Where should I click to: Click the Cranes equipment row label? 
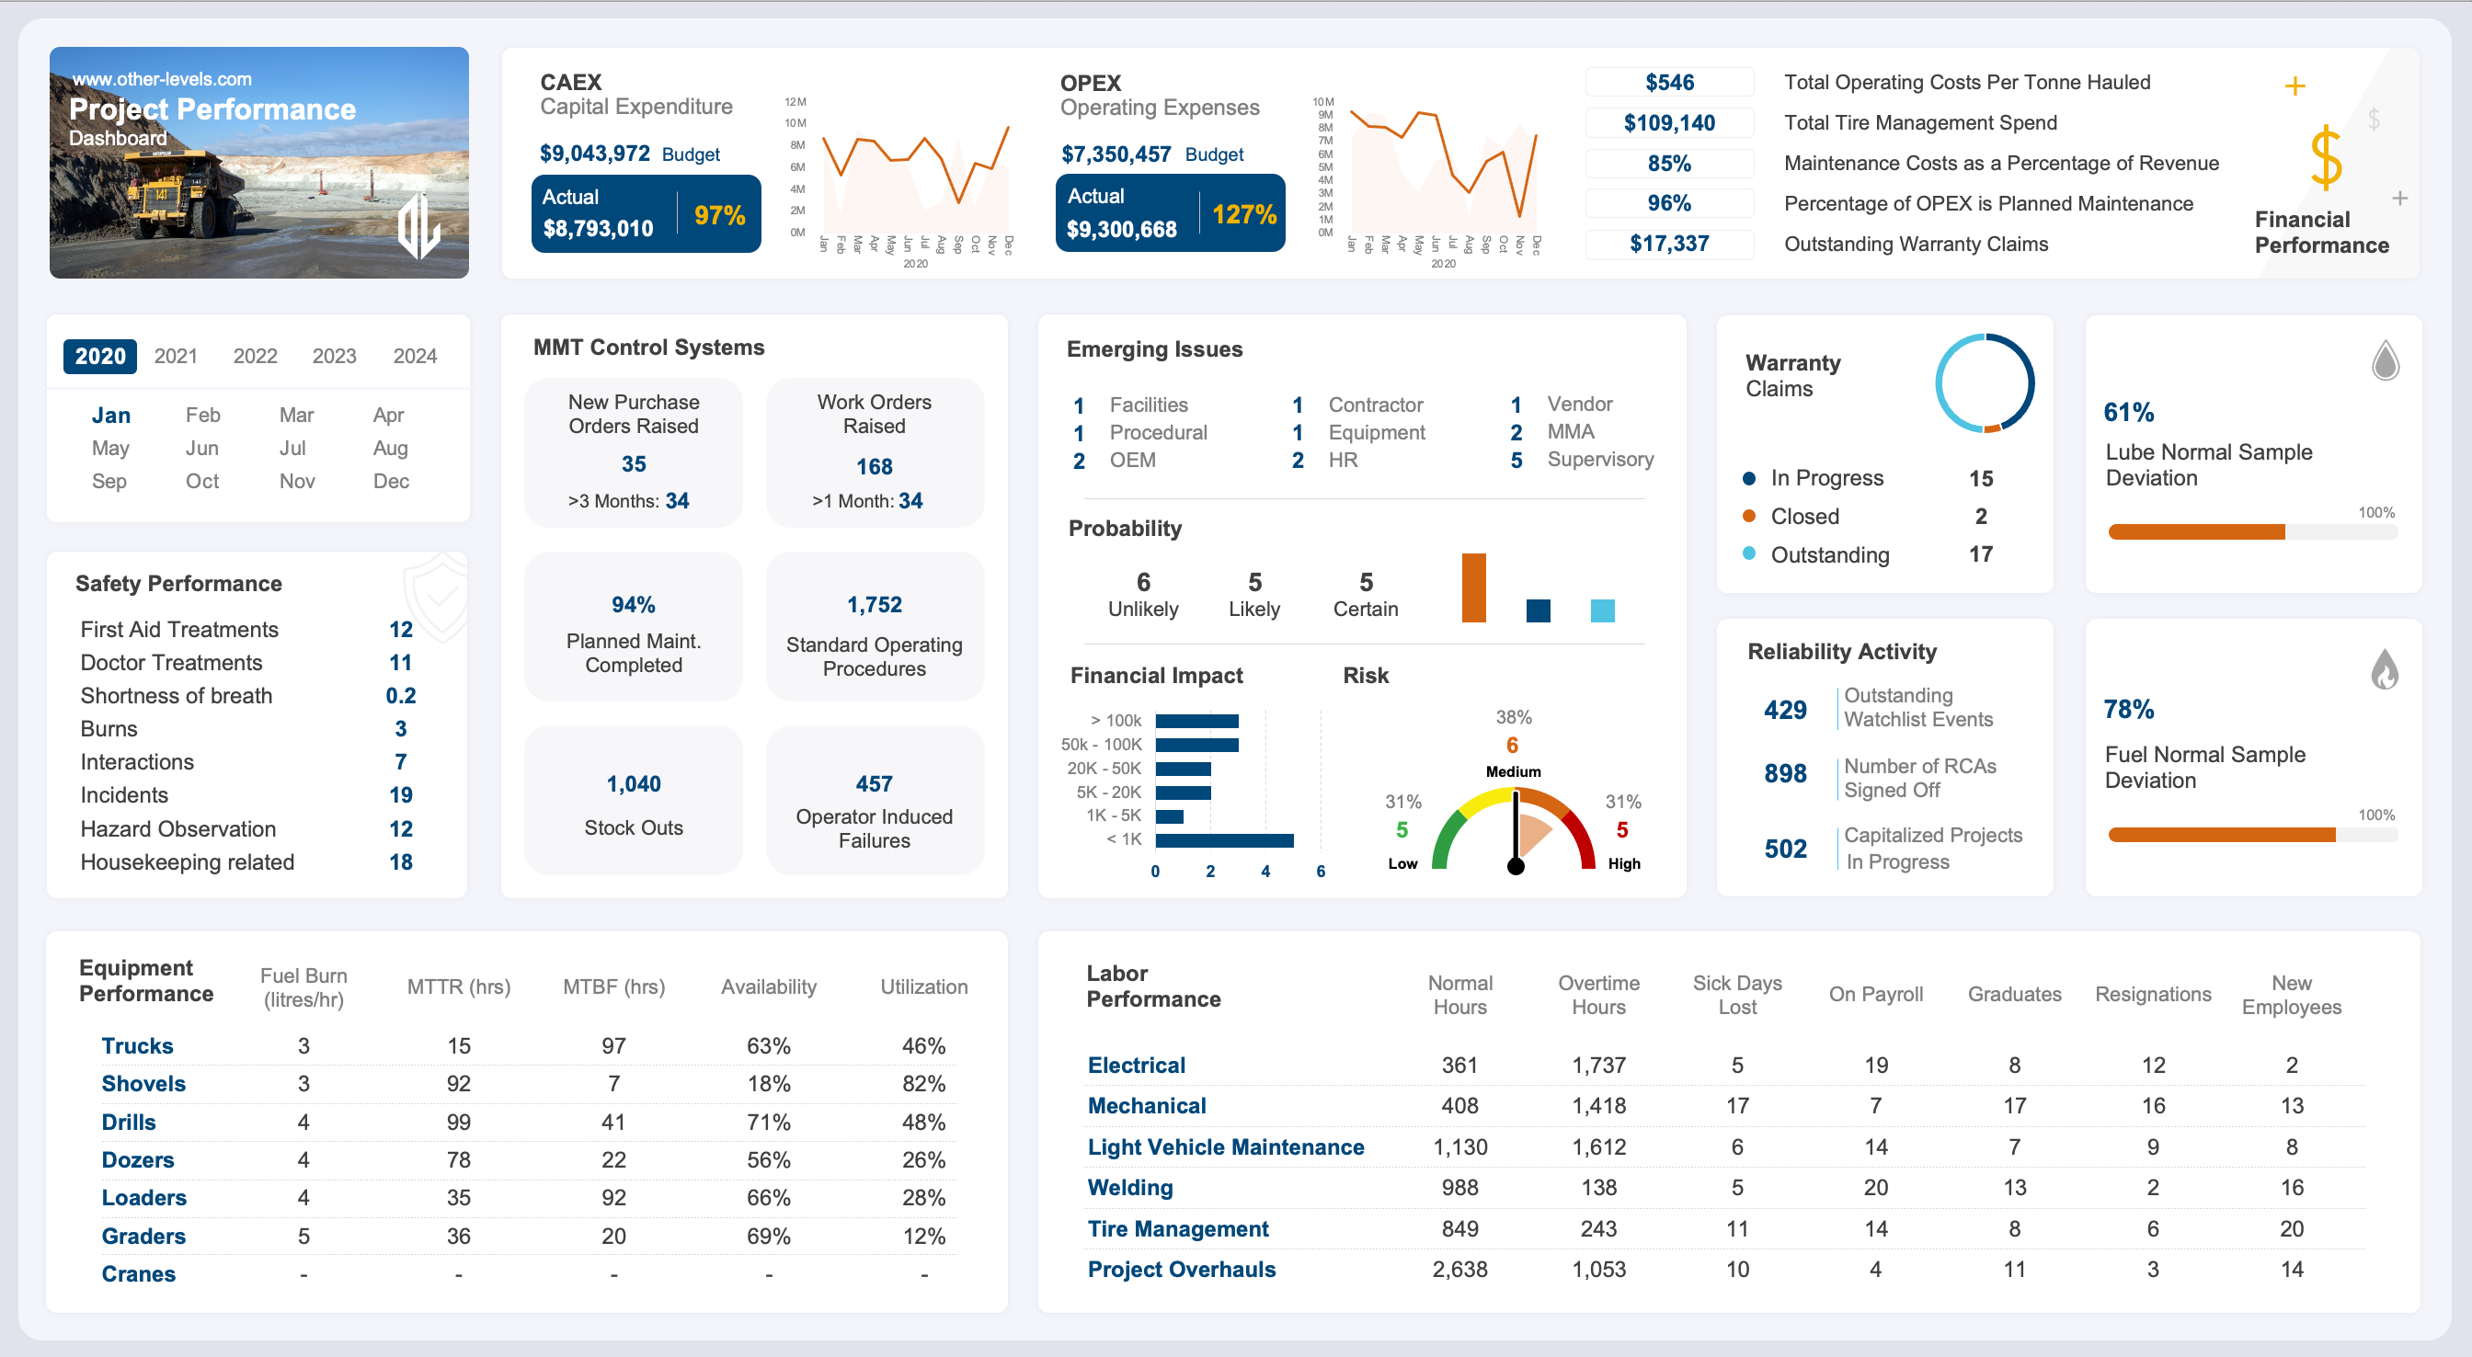pos(138,1273)
